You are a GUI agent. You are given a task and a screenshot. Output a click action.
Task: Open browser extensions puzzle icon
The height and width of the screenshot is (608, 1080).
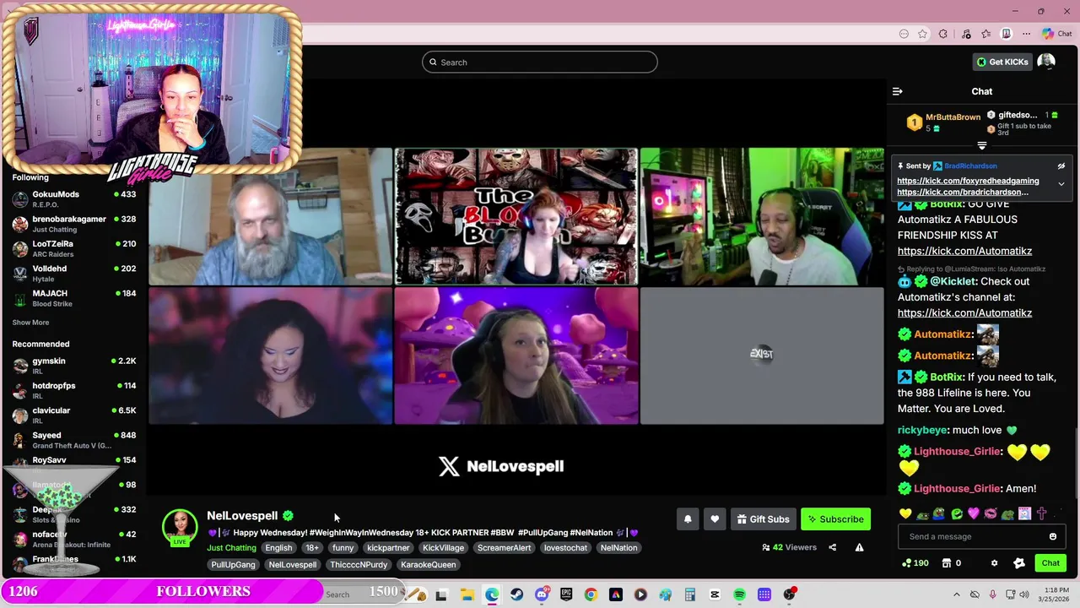click(x=943, y=34)
